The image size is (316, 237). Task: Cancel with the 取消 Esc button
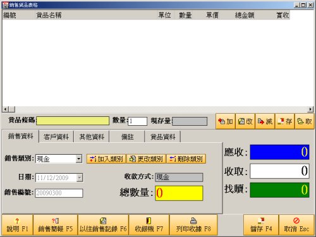(x=296, y=225)
